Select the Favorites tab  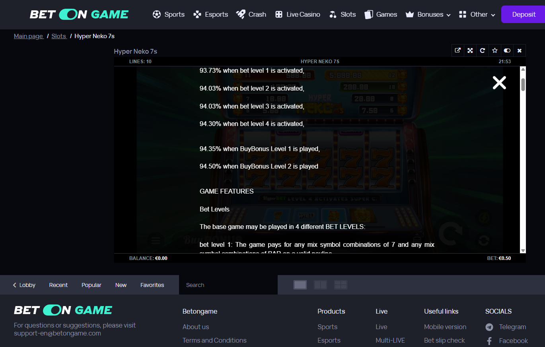[152, 285]
